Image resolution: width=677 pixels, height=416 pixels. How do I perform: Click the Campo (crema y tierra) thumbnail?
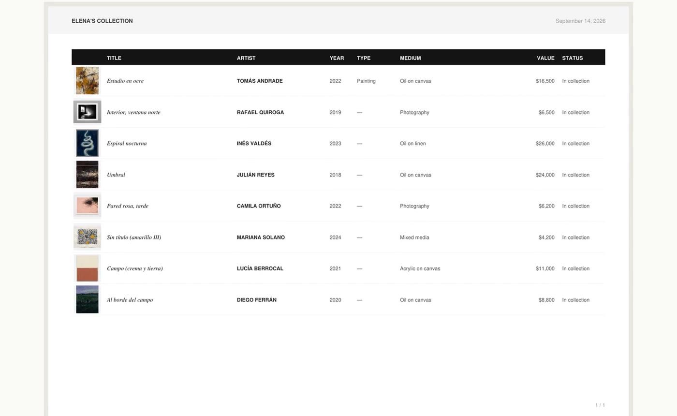pos(87,268)
